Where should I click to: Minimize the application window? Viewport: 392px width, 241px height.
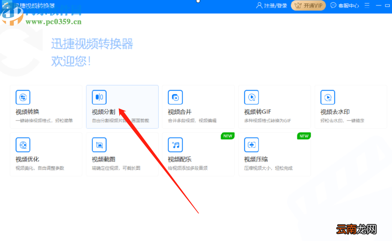pos(379,5)
